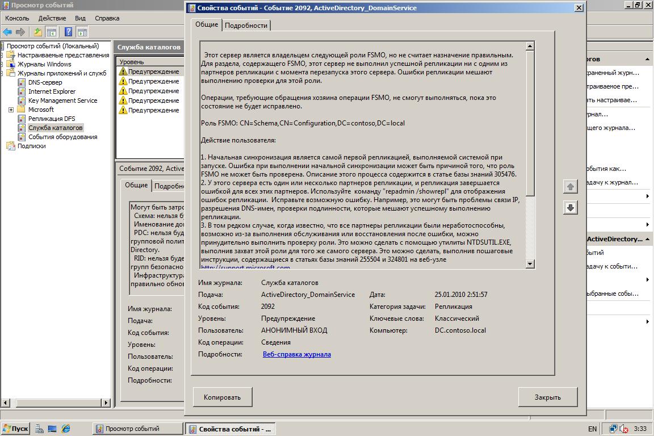Toggle the Actions pane toolbar icon
This screenshot has height=436, width=654.
point(82,32)
